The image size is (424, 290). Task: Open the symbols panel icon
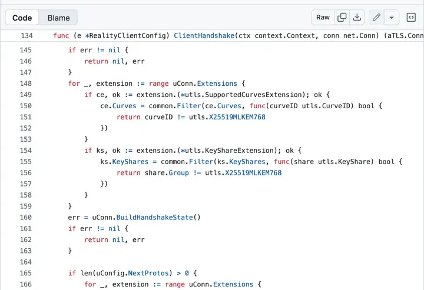411,17
